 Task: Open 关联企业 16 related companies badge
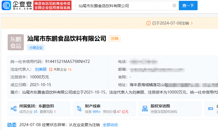[60, 69]
